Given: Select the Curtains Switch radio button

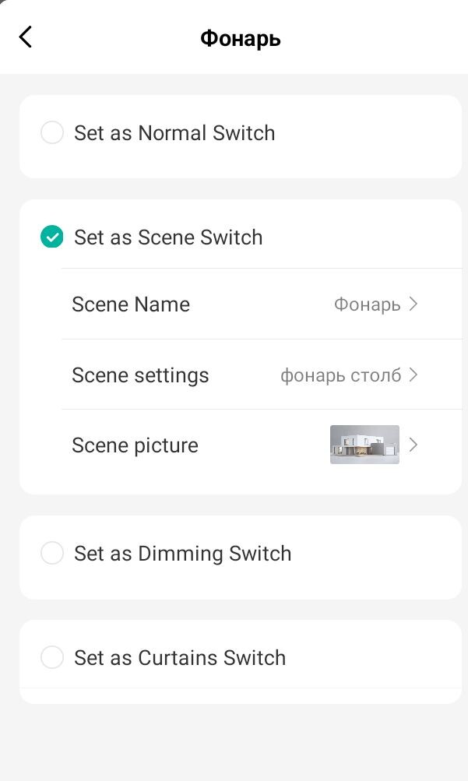Looking at the screenshot, I should 52,658.
